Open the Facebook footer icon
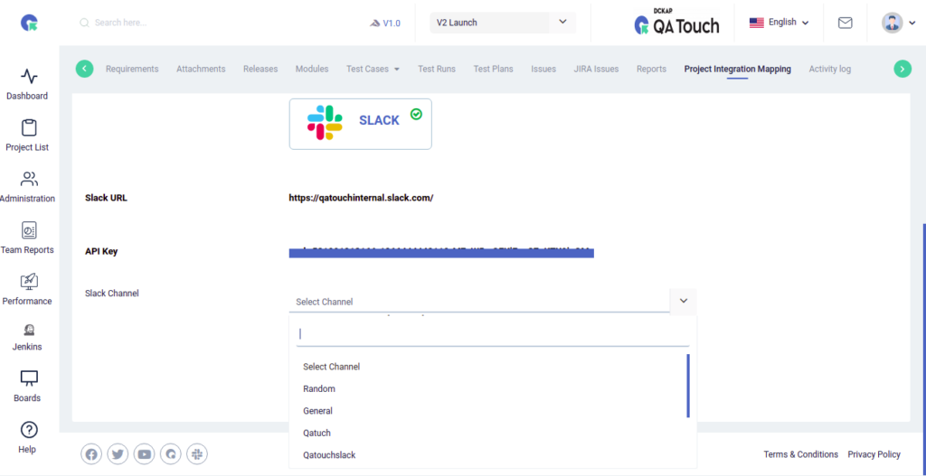 (91, 454)
